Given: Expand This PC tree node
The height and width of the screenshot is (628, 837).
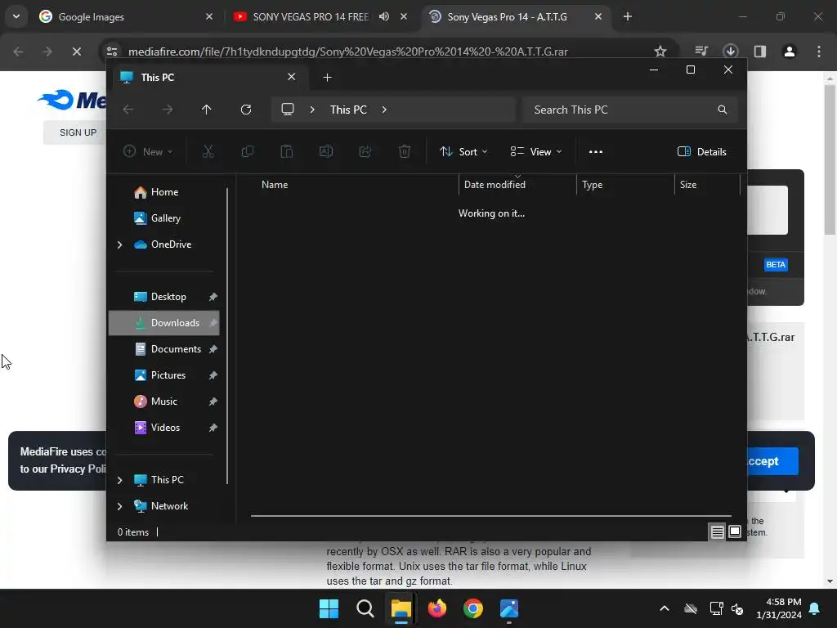Looking at the screenshot, I should pos(119,480).
